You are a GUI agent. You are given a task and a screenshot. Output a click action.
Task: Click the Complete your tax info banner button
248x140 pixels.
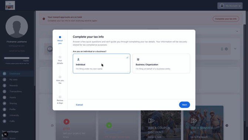pyautogui.click(x=226, y=19)
